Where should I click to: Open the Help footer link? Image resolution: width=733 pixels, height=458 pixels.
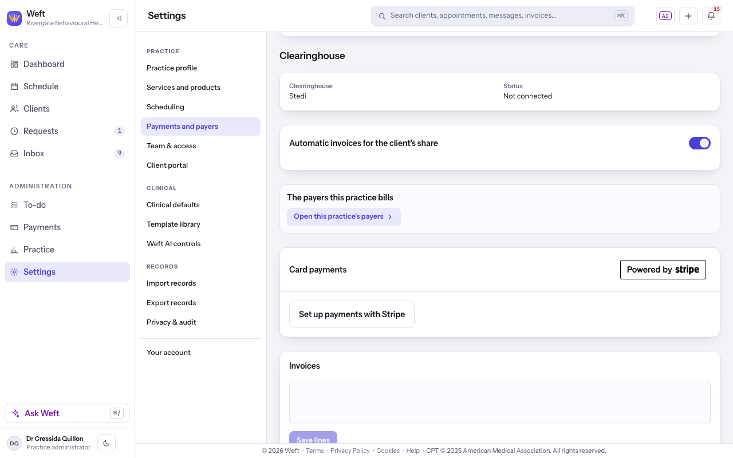pyautogui.click(x=413, y=451)
